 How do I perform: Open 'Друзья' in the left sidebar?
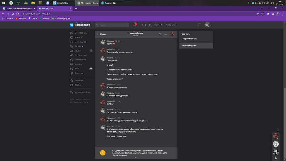pos(78,51)
